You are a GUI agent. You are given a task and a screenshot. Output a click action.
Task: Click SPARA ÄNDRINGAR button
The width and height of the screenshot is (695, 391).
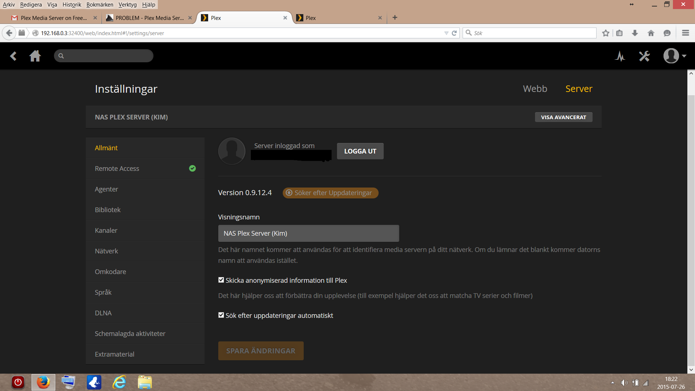261,350
